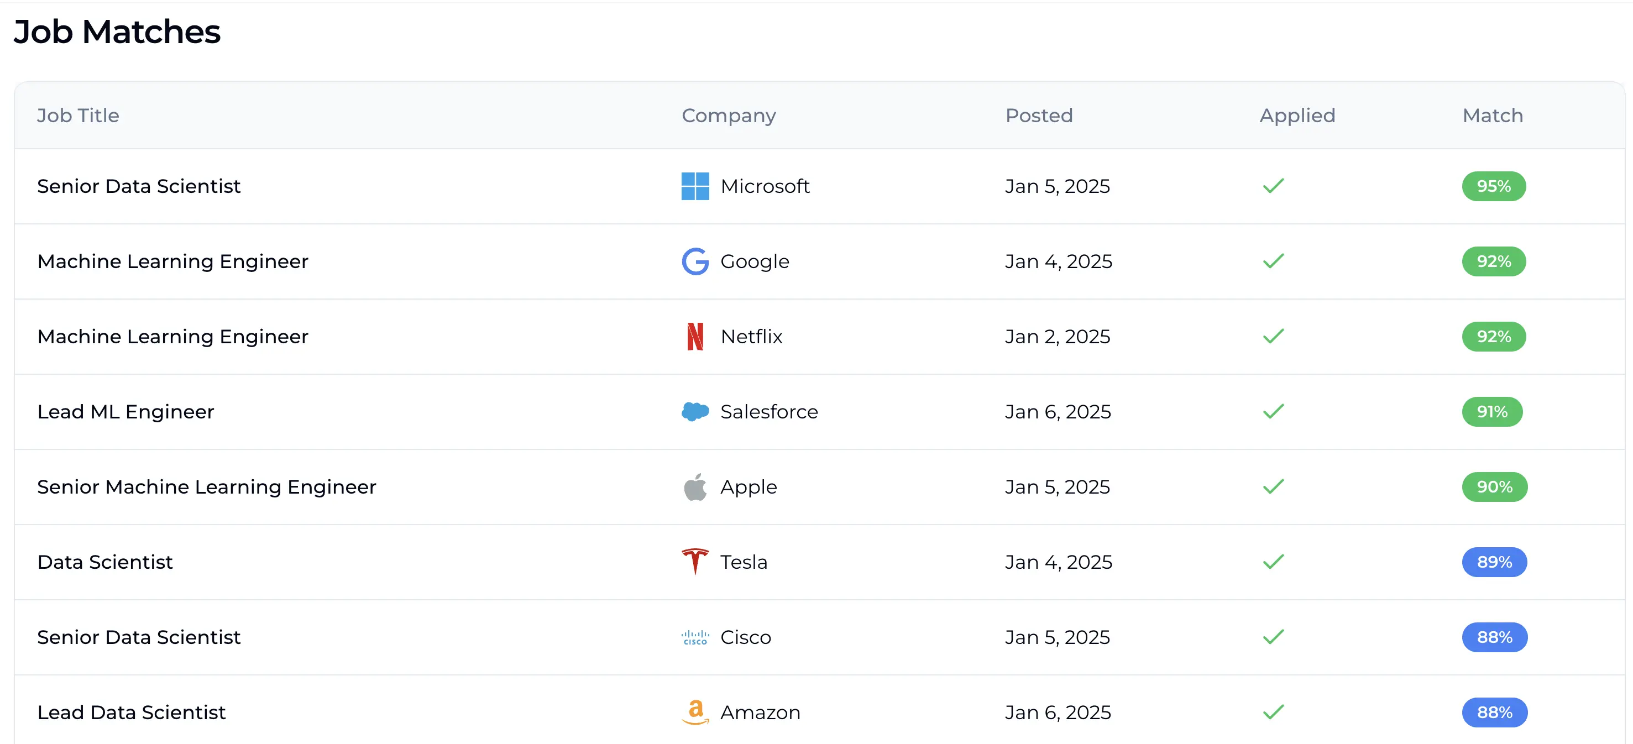
Task: Click the 88% match badge for Cisco
Action: click(x=1494, y=637)
